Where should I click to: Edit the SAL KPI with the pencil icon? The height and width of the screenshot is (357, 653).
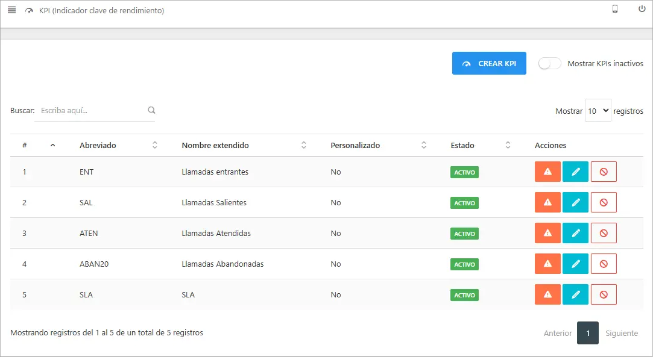pyautogui.click(x=575, y=202)
